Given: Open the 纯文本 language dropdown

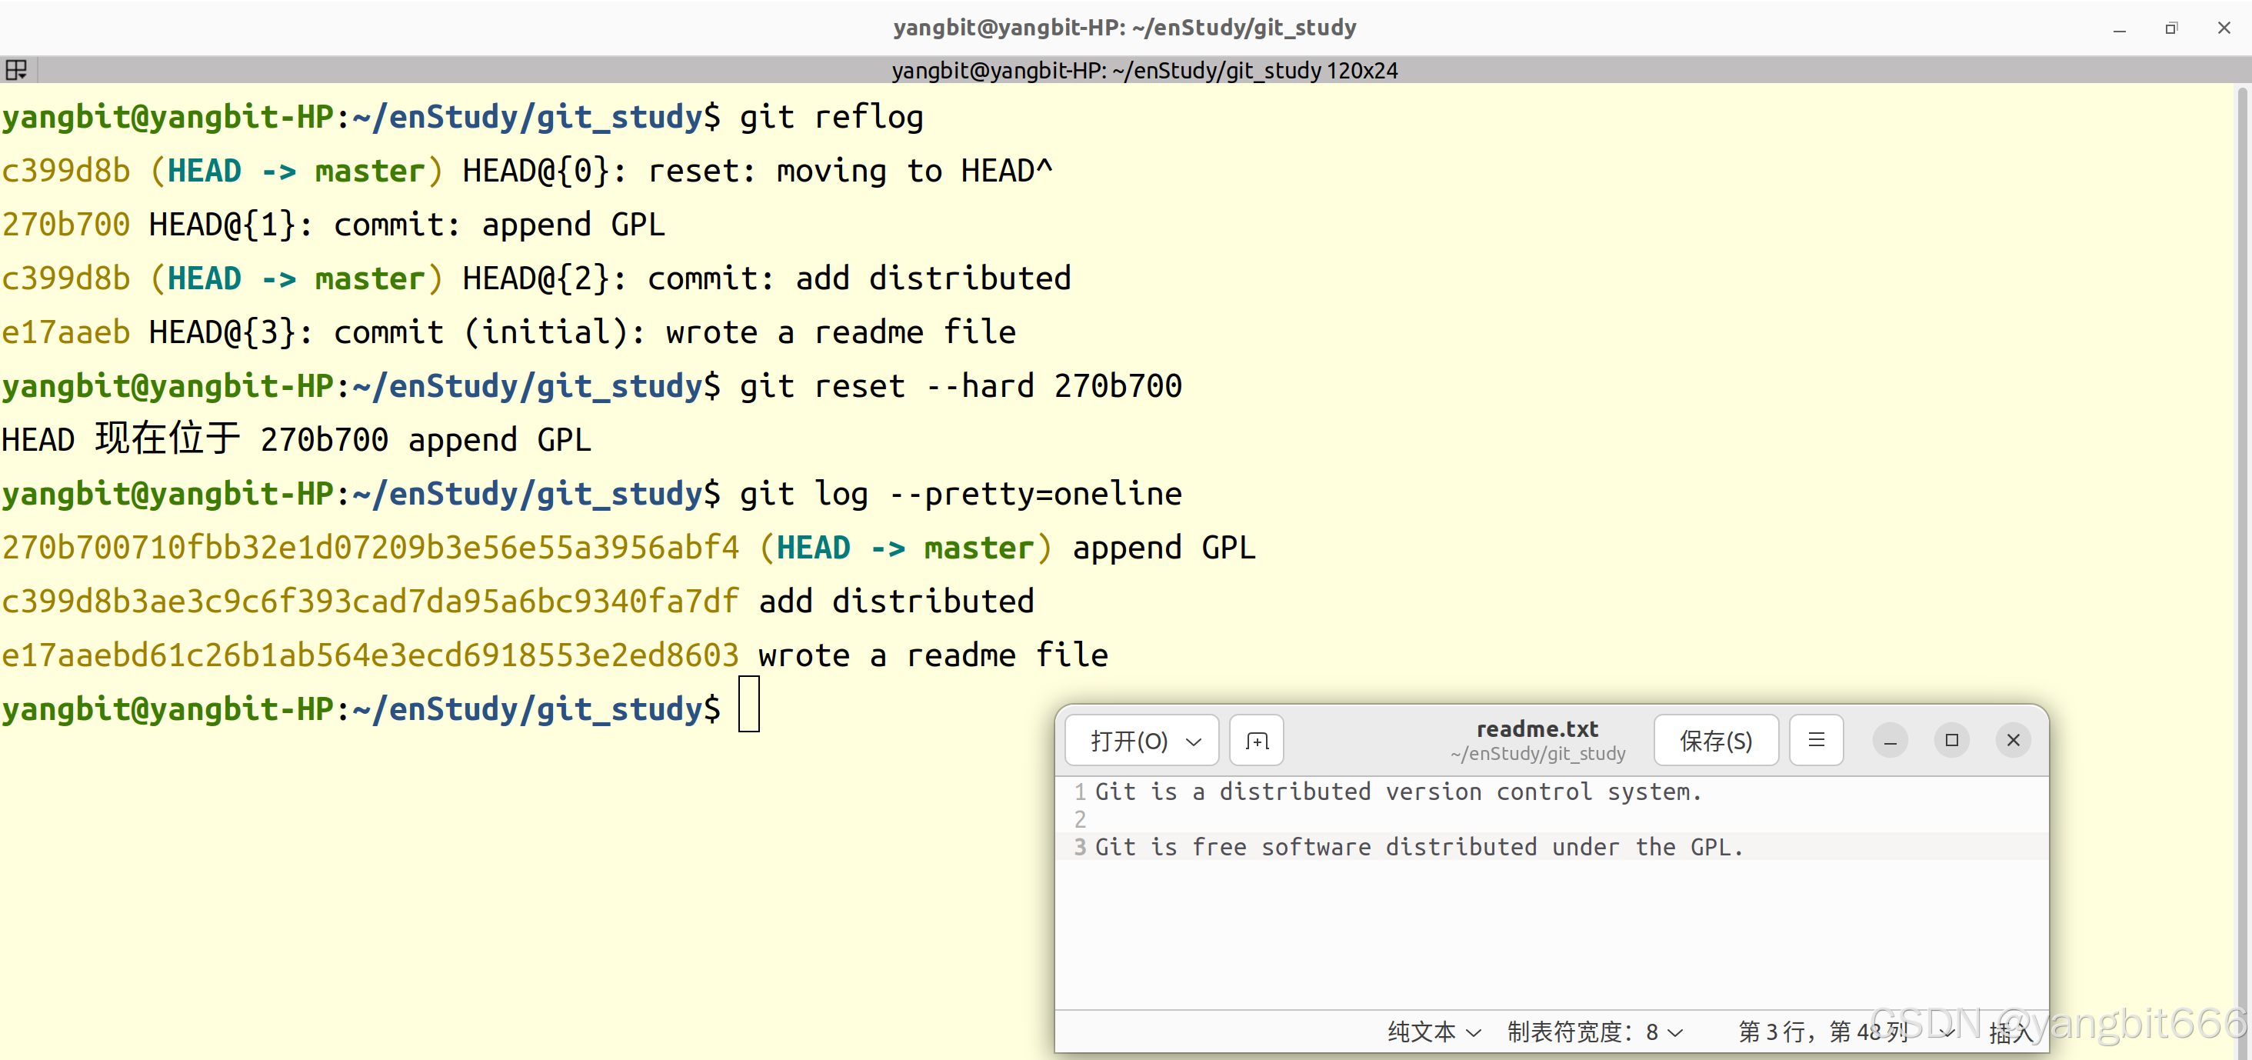Looking at the screenshot, I should (x=1434, y=1032).
